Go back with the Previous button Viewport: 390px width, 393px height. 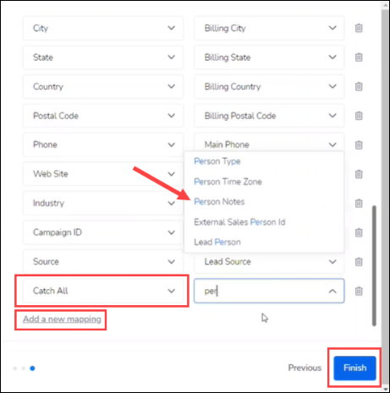[x=305, y=368]
